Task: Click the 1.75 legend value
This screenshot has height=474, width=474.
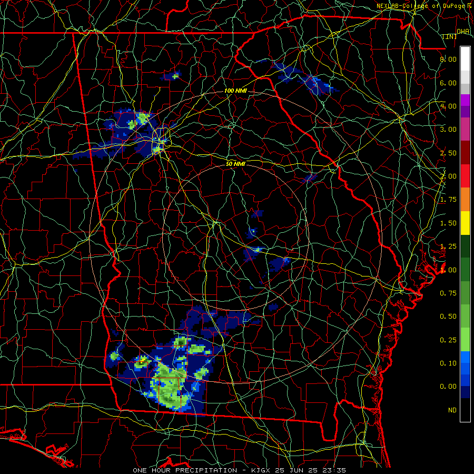Action: [448, 200]
